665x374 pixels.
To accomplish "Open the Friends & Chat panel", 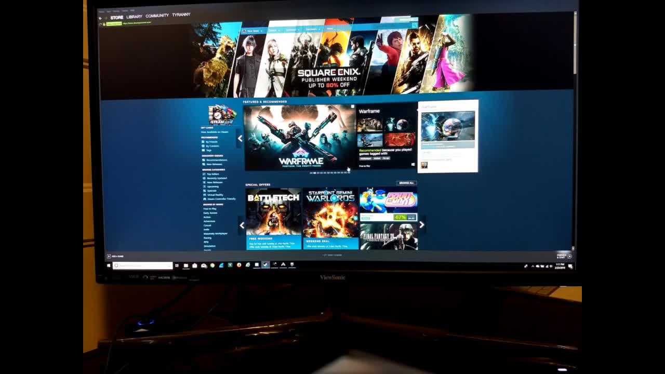I will pos(564,256).
